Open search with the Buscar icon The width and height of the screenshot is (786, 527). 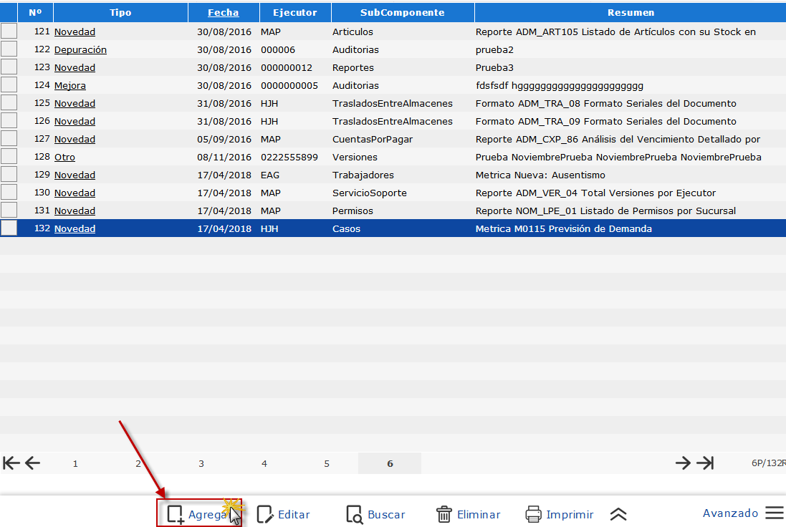pos(355,514)
